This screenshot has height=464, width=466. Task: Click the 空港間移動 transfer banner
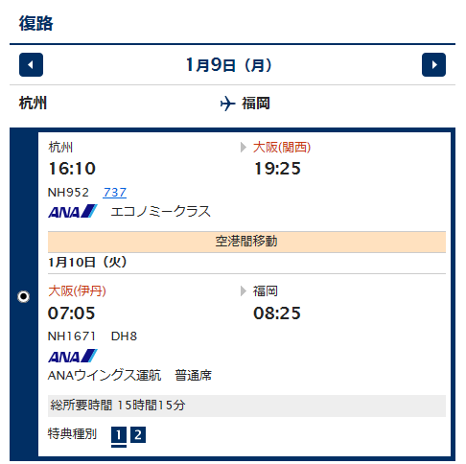(x=246, y=242)
